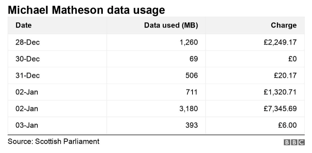Click the 28-Dec date cell
The image size is (312, 153).
click(x=28, y=42)
